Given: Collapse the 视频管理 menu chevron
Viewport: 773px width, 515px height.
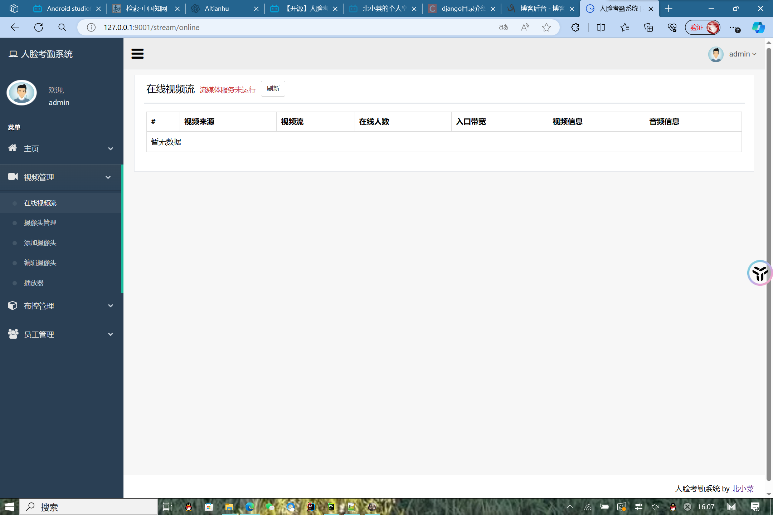Looking at the screenshot, I should (108, 177).
